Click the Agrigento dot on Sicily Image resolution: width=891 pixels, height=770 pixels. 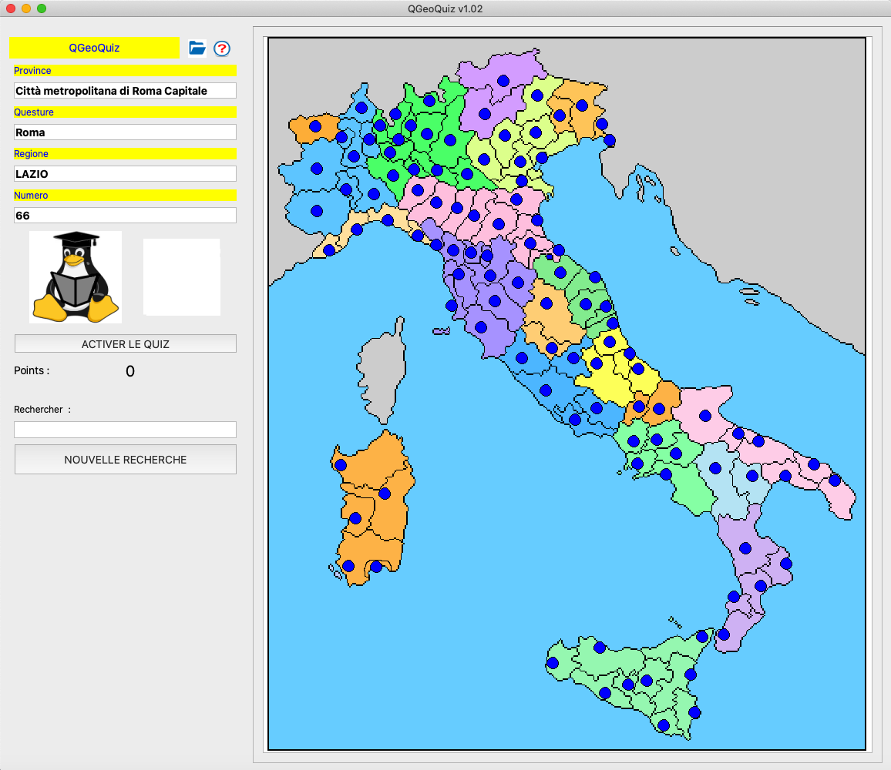[605, 693]
